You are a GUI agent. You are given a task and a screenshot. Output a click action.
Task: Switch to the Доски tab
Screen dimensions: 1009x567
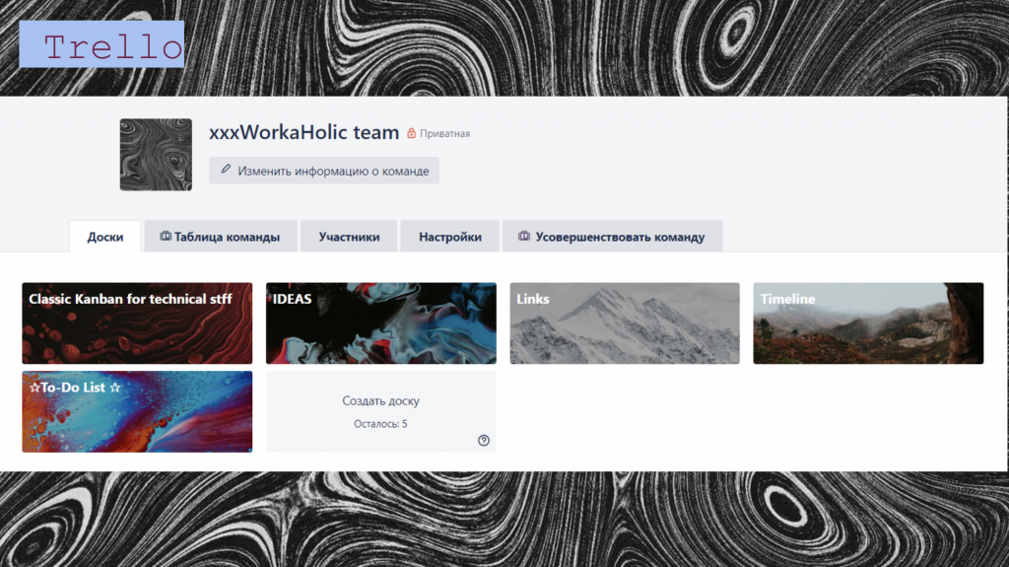coord(105,237)
